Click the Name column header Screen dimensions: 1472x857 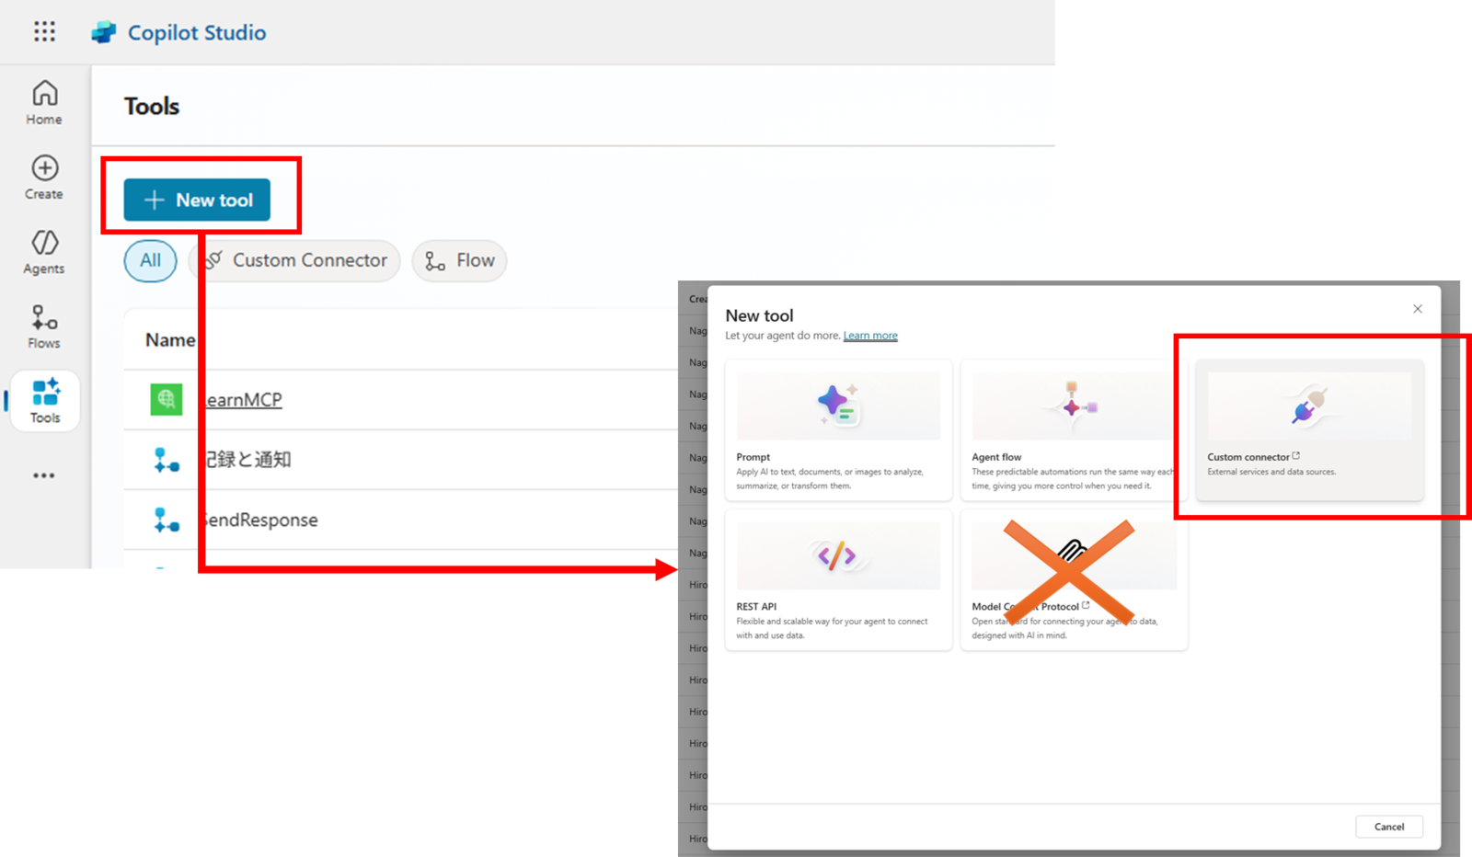[170, 340]
